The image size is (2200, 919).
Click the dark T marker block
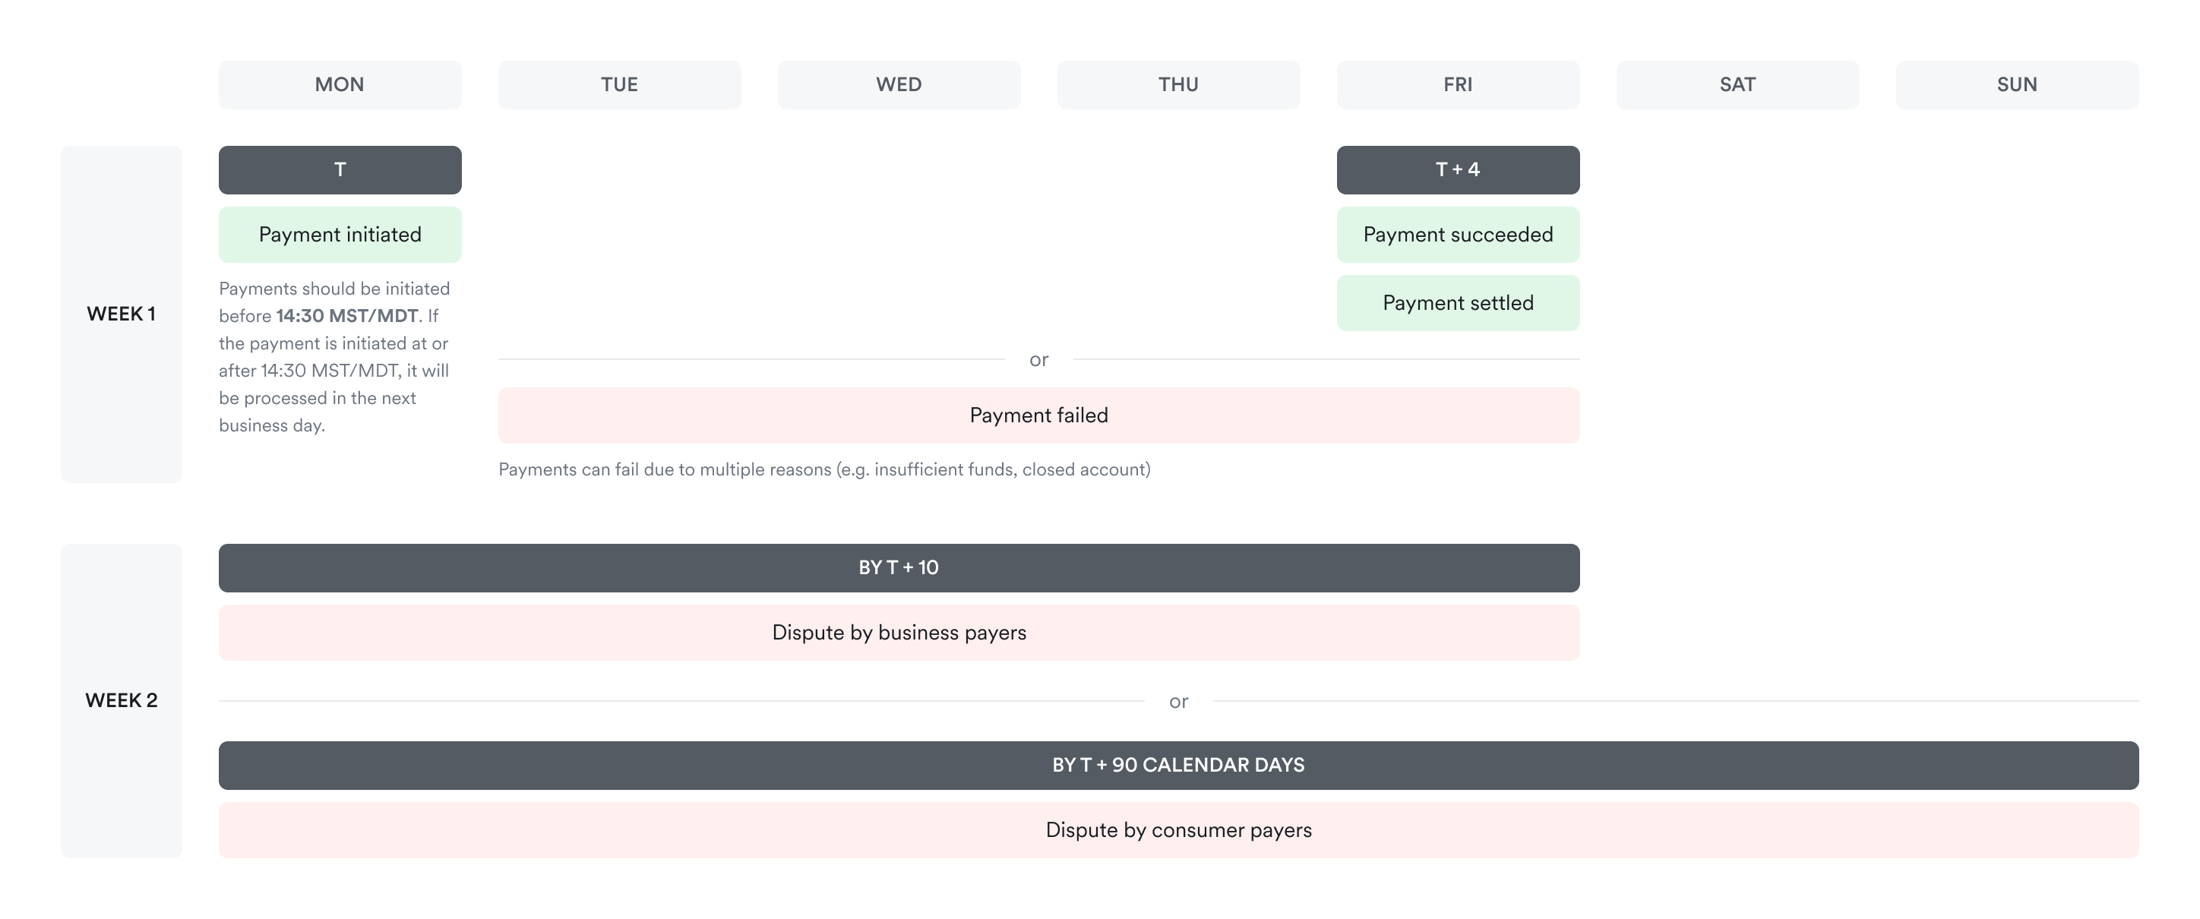click(340, 170)
